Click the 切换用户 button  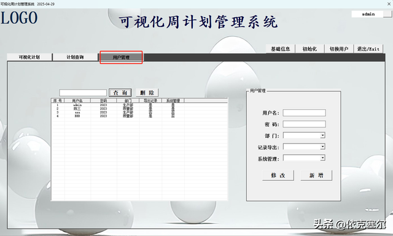(339, 49)
